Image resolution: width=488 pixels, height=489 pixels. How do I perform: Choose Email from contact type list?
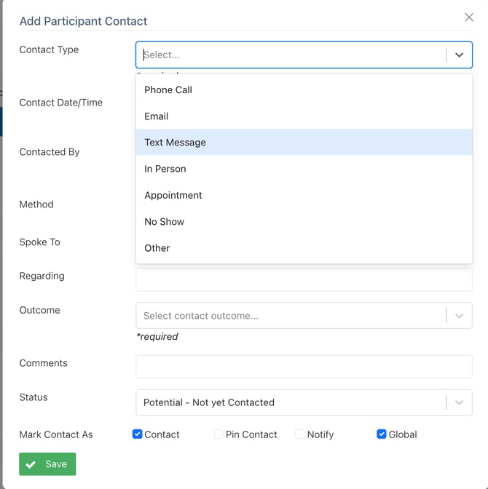(157, 116)
